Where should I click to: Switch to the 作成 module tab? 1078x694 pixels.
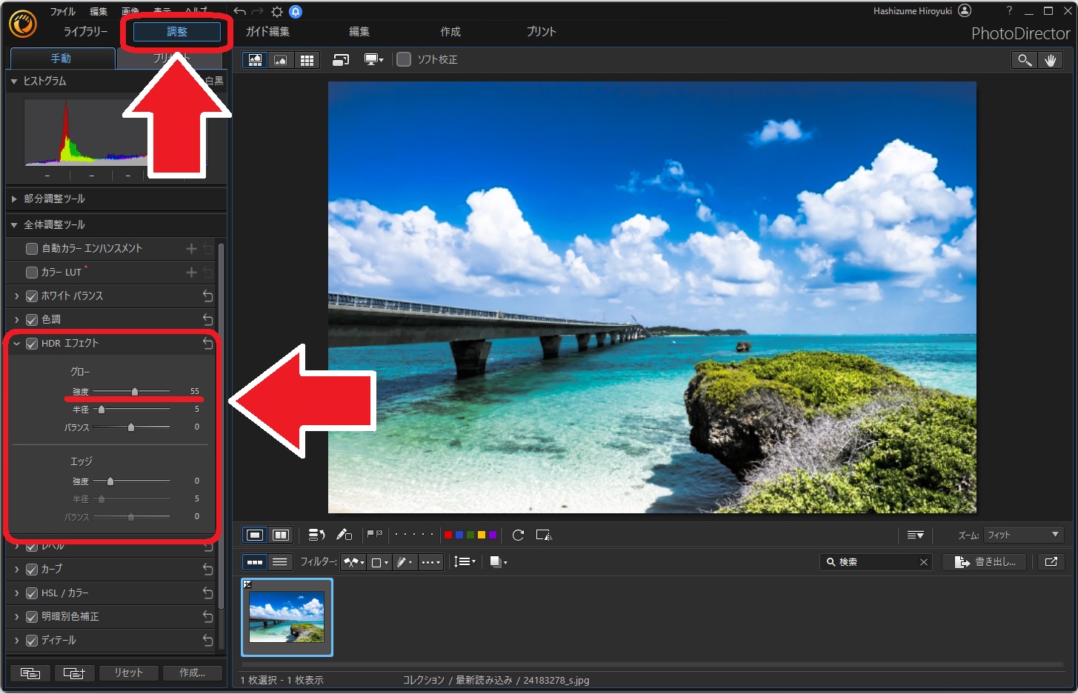point(450,32)
